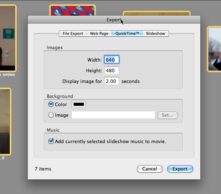Uncheck Add slideshow music to movie

point(51,141)
